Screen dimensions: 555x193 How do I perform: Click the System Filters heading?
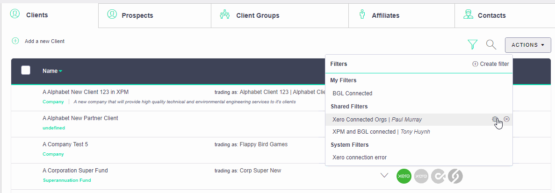(350, 144)
